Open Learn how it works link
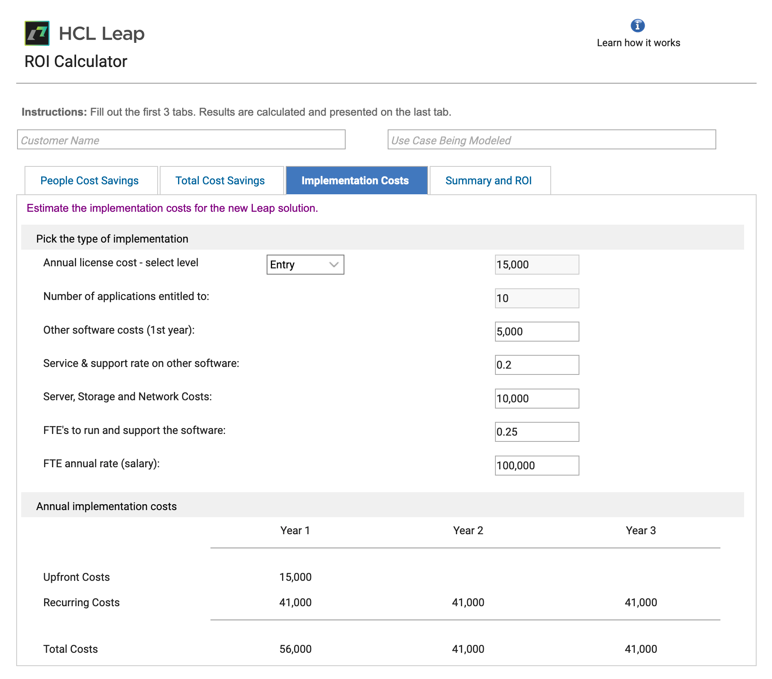The height and width of the screenshot is (679, 772). 638,43
